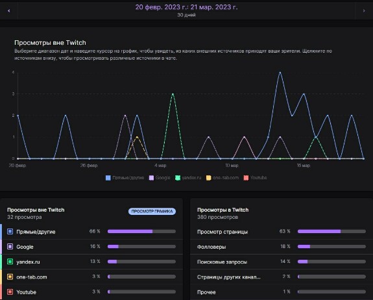The height and width of the screenshot is (300, 373).
Task: Go to previous date range arrow
Action: tap(9, 10)
